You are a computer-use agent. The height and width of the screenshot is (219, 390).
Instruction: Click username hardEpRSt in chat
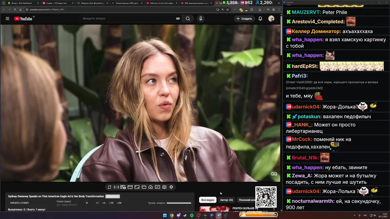click(x=305, y=66)
